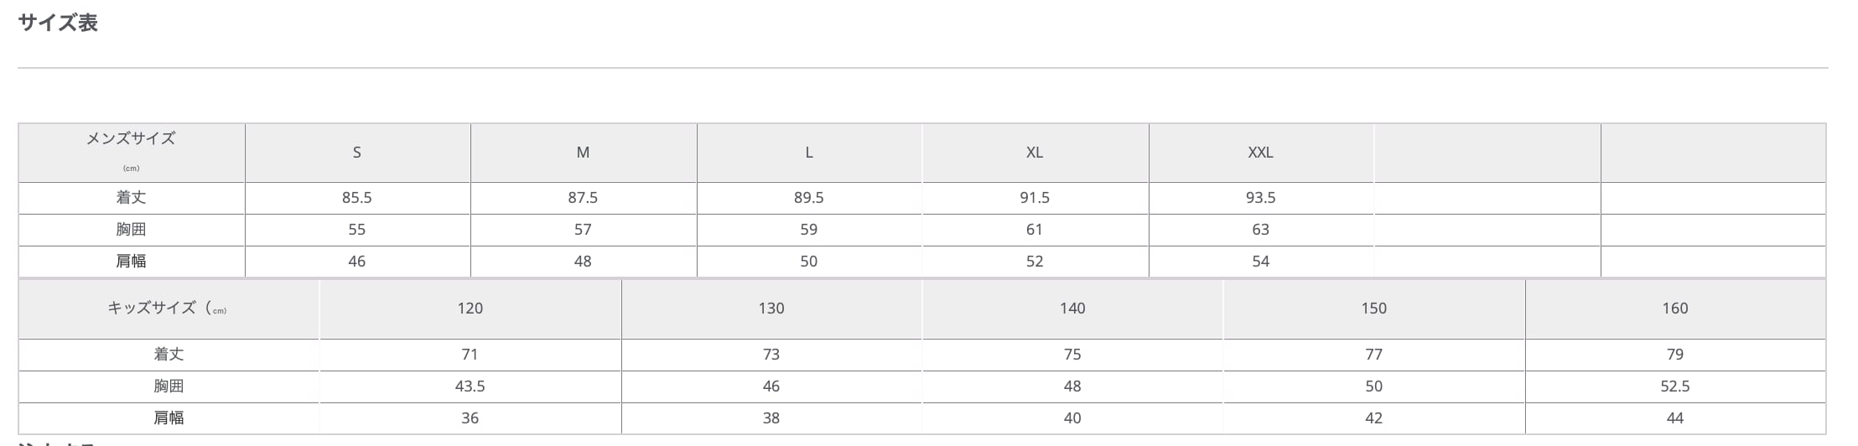The height and width of the screenshot is (446, 1858).
Task: Click the XL size column header
Action: [1035, 153]
